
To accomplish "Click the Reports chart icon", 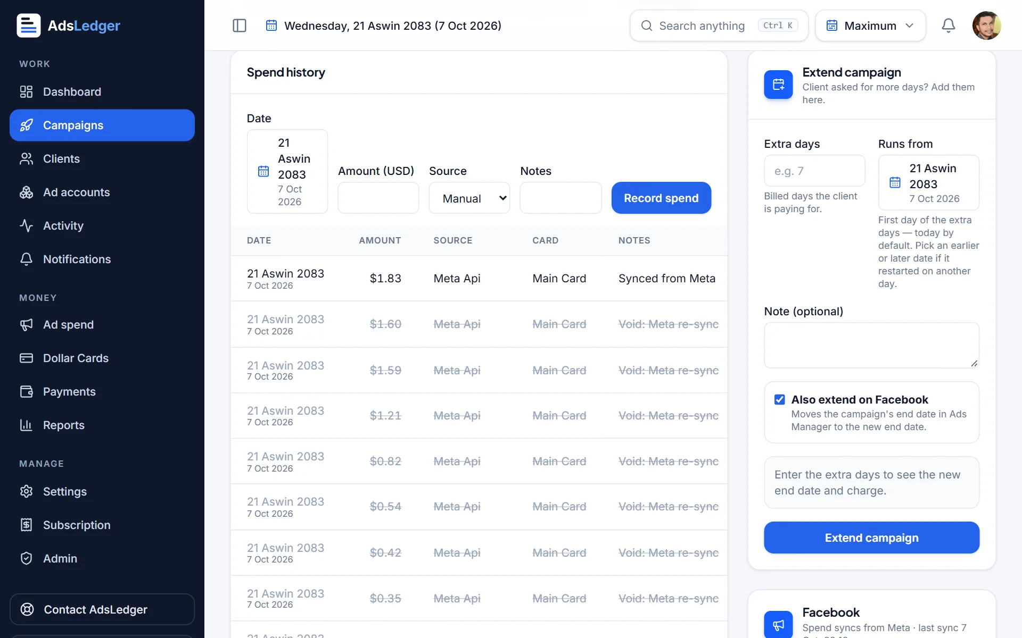I will click(26, 425).
